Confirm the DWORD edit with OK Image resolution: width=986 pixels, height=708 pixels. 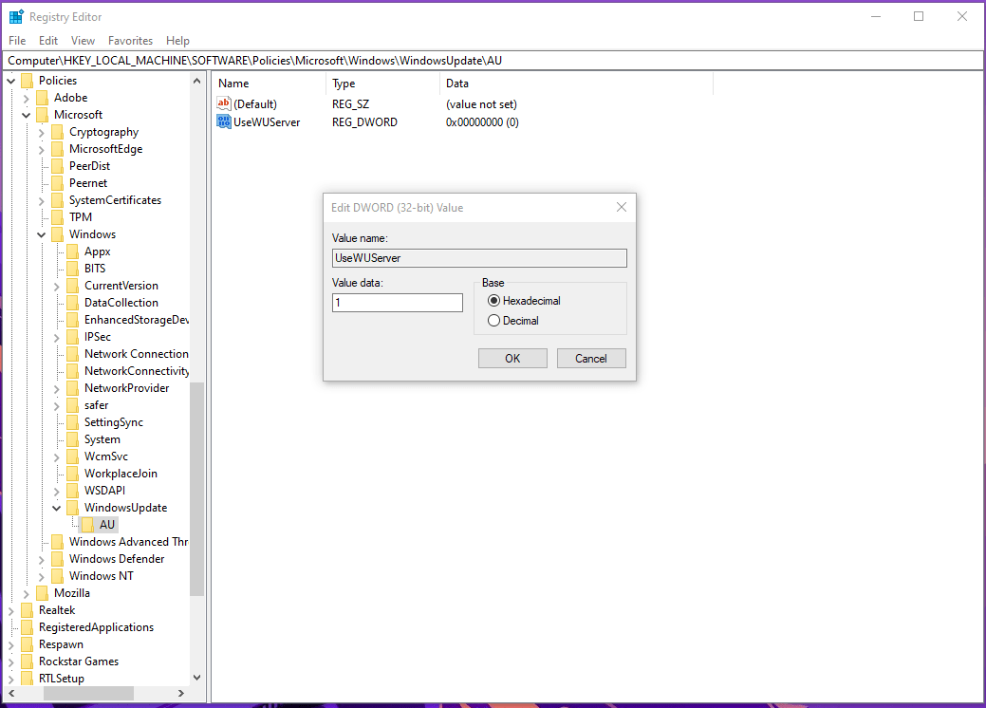(x=512, y=359)
